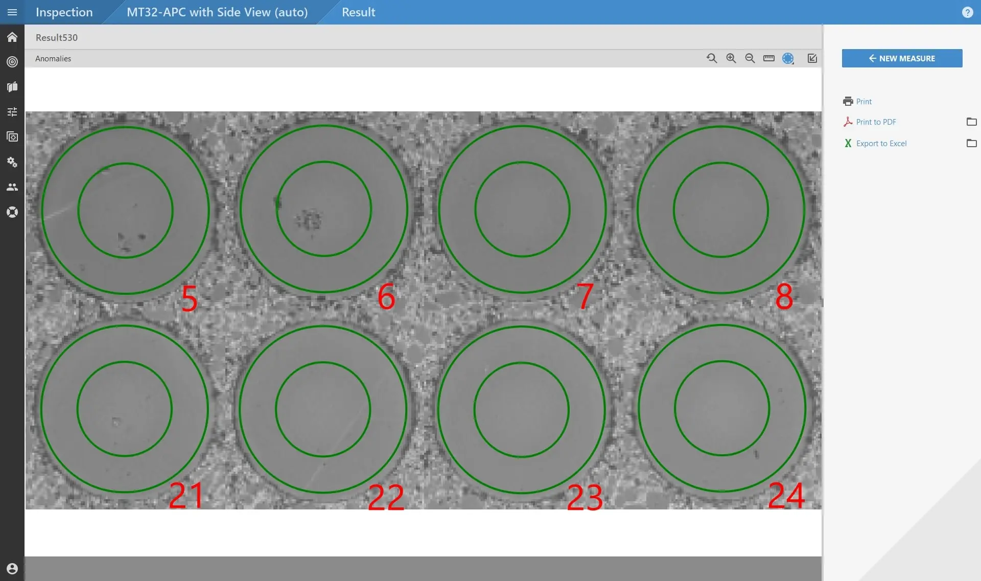Open the hamburger menu
Screen dimensions: 981x581
[x=12, y=12]
